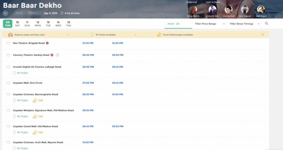The width and height of the screenshot is (283, 150).
Task: Click M-Ticket icon under Gopalan Miniplex
Action: pos(14,116)
